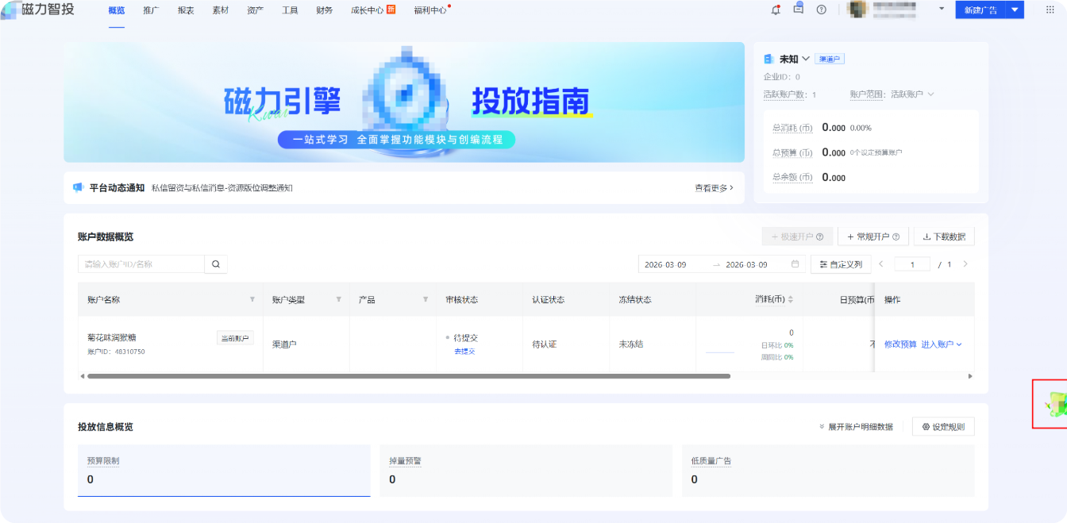Open the dropdown arrow beside 新建广告
This screenshot has width=1067, height=523.
point(1015,10)
